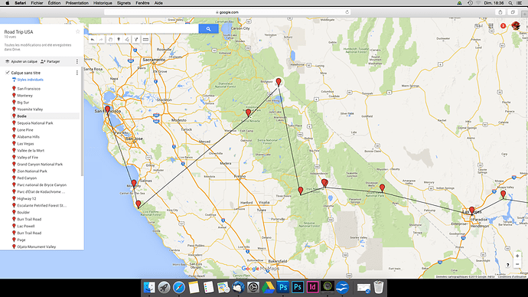This screenshot has height=297, width=528.
Task: Click the Safari address bar google.com
Action: (227, 12)
